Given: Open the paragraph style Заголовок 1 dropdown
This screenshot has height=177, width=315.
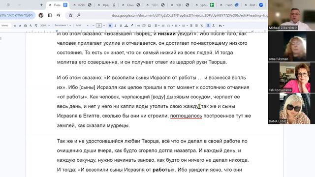Looking at the screenshot, I should point(63,26).
